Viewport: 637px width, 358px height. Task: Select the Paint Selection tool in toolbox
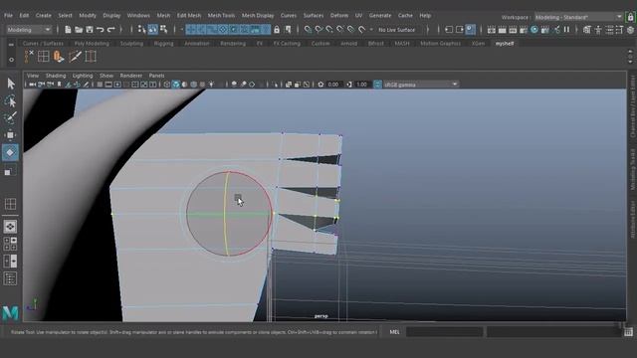pyautogui.click(x=11, y=117)
